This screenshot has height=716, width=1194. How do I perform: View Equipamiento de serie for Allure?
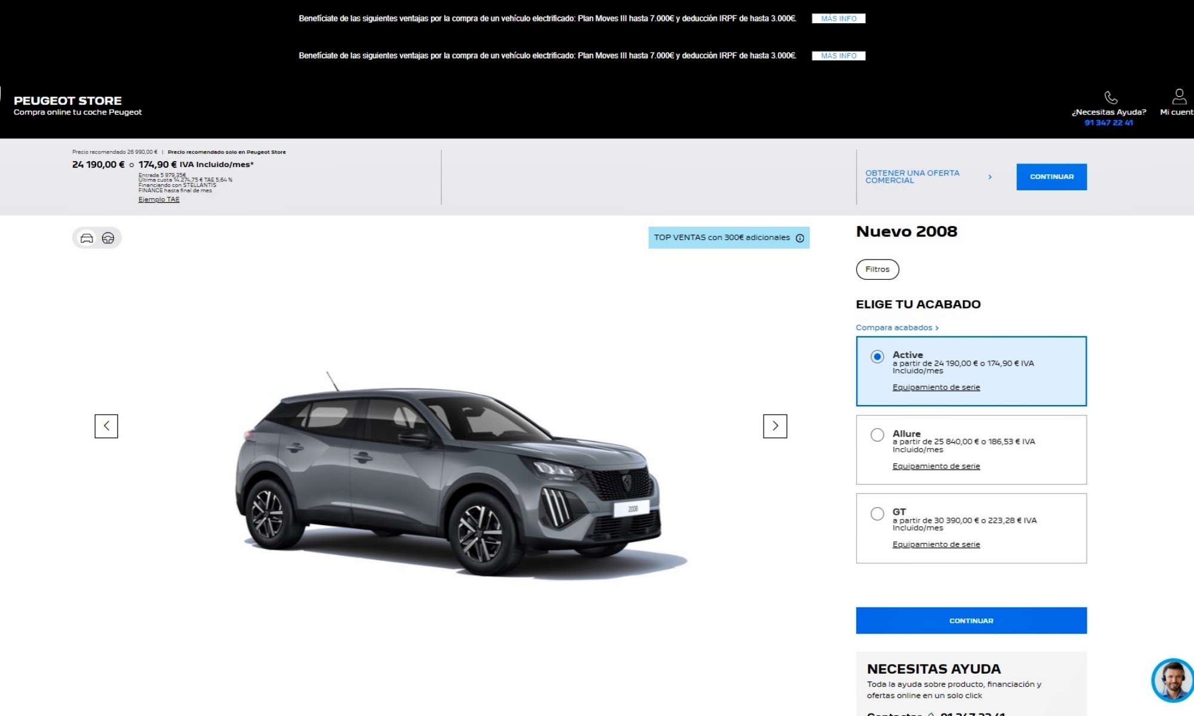pos(936,466)
